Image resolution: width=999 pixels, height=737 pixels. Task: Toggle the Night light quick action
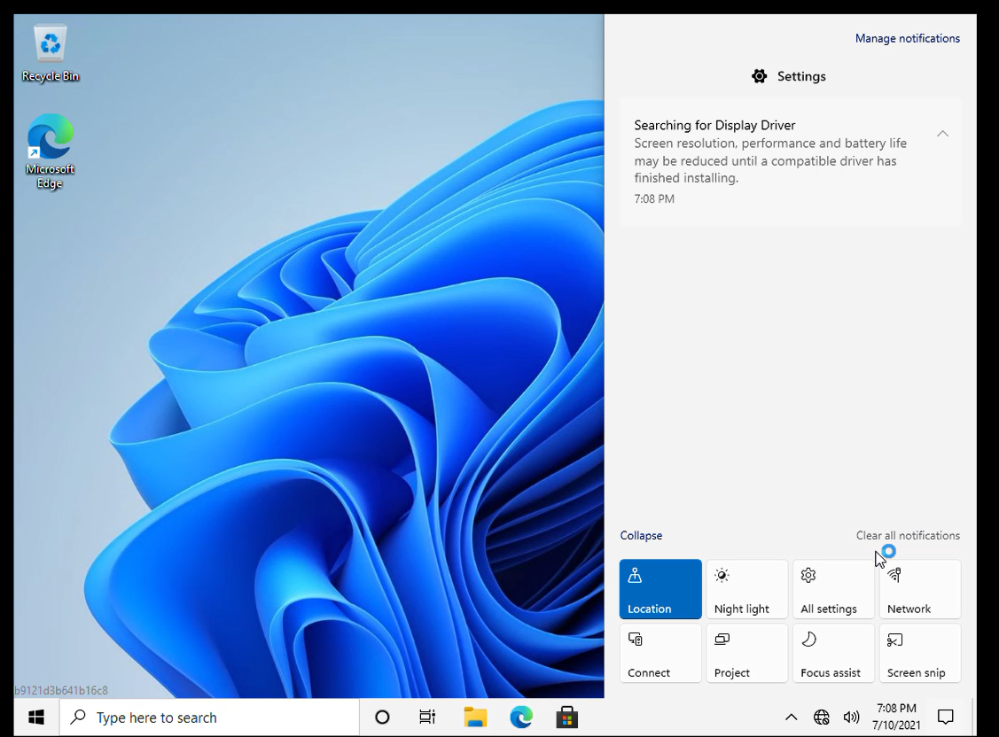pyautogui.click(x=746, y=589)
